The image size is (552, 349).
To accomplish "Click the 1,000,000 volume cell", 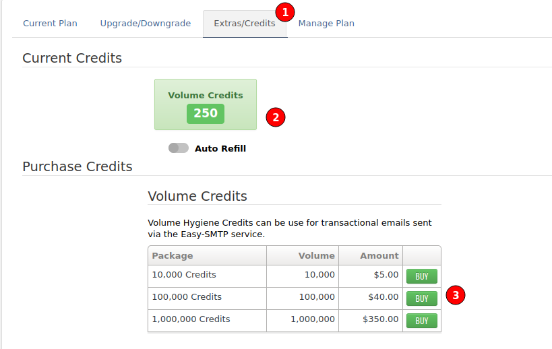I will coord(313,319).
